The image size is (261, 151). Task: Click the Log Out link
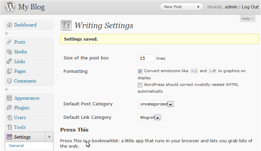(x=250, y=7)
